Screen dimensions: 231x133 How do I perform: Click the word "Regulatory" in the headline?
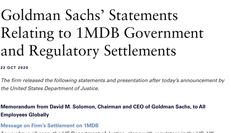click(x=64, y=51)
